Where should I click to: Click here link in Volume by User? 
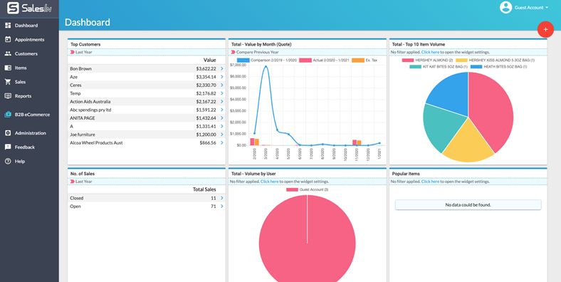269,182
